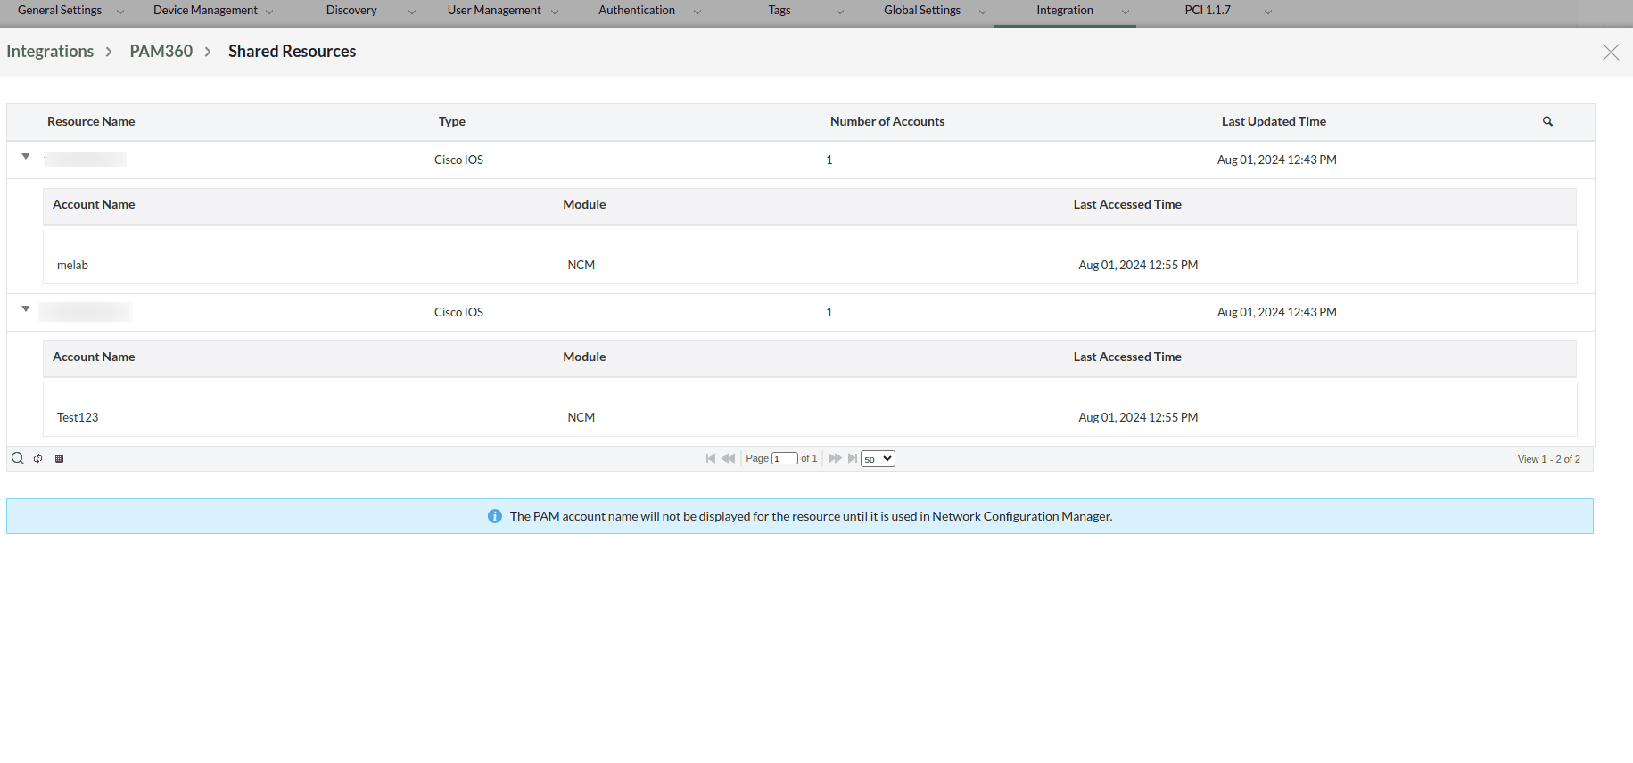Click blurred resource name above Test123
This screenshot has height=763, width=1633.
(x=86, y=312)
